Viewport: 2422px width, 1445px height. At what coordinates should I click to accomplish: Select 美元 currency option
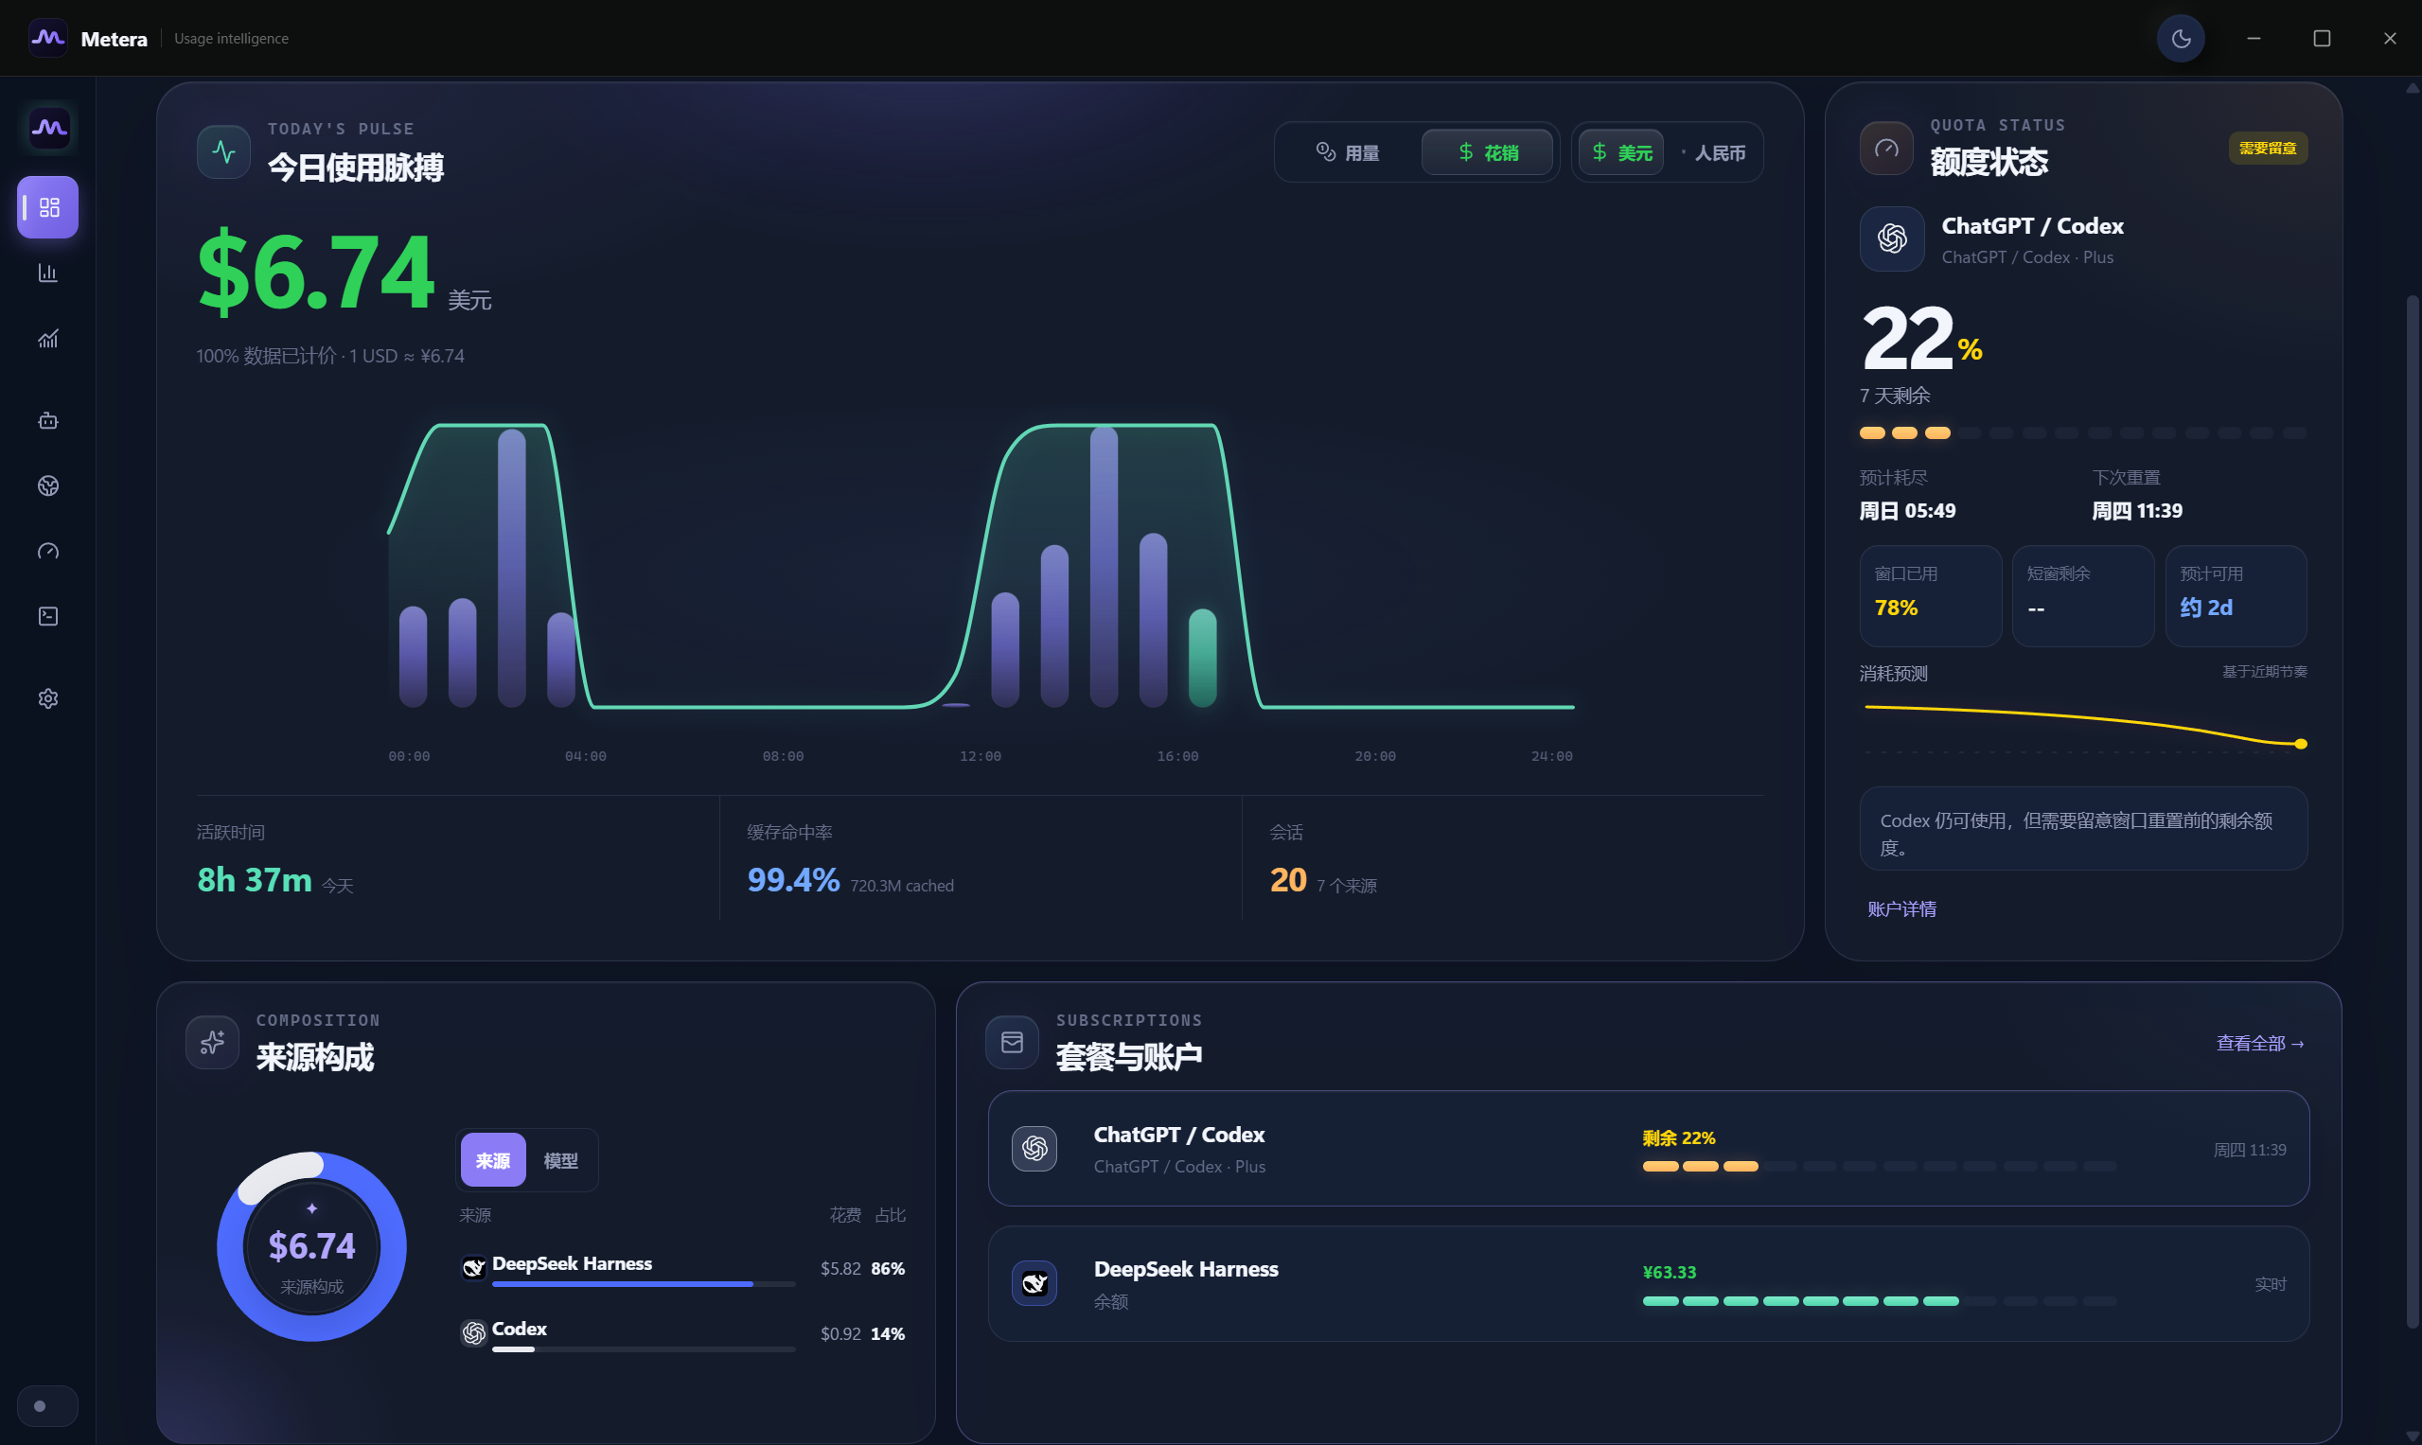click(x=1621, y=153)
